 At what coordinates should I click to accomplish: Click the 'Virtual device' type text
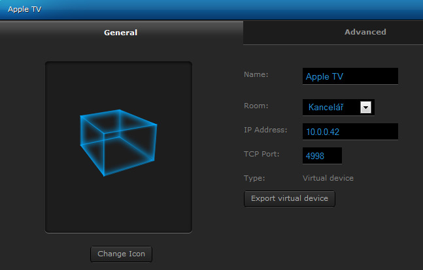point(328,178)
